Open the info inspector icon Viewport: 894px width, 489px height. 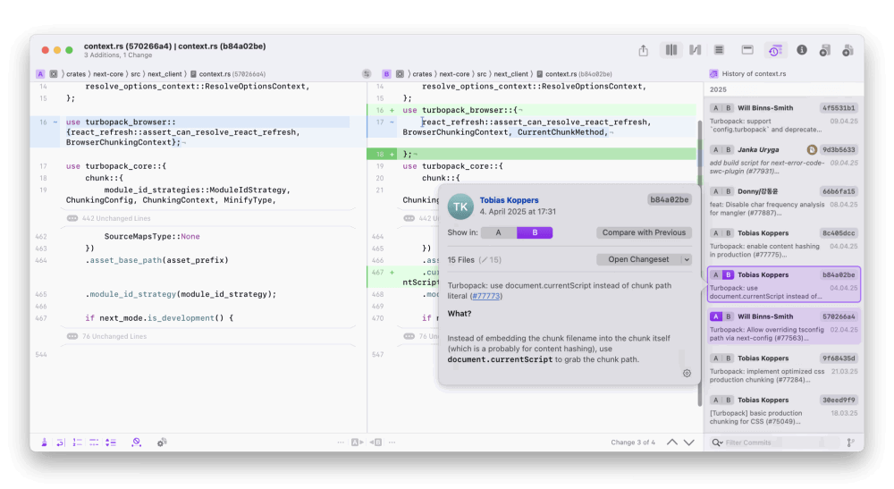tap(802, 50)
